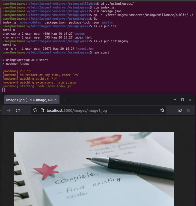Close the image1.jpg tab
This screenshot has width=196, height=206.
click(x=56, y=100)
